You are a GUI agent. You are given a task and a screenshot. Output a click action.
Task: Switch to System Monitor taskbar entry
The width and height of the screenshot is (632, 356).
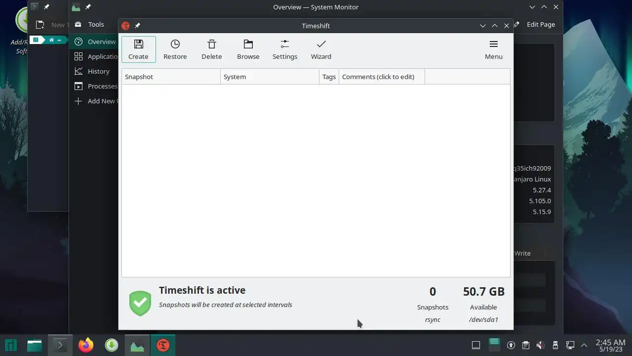tap(137, 345)
